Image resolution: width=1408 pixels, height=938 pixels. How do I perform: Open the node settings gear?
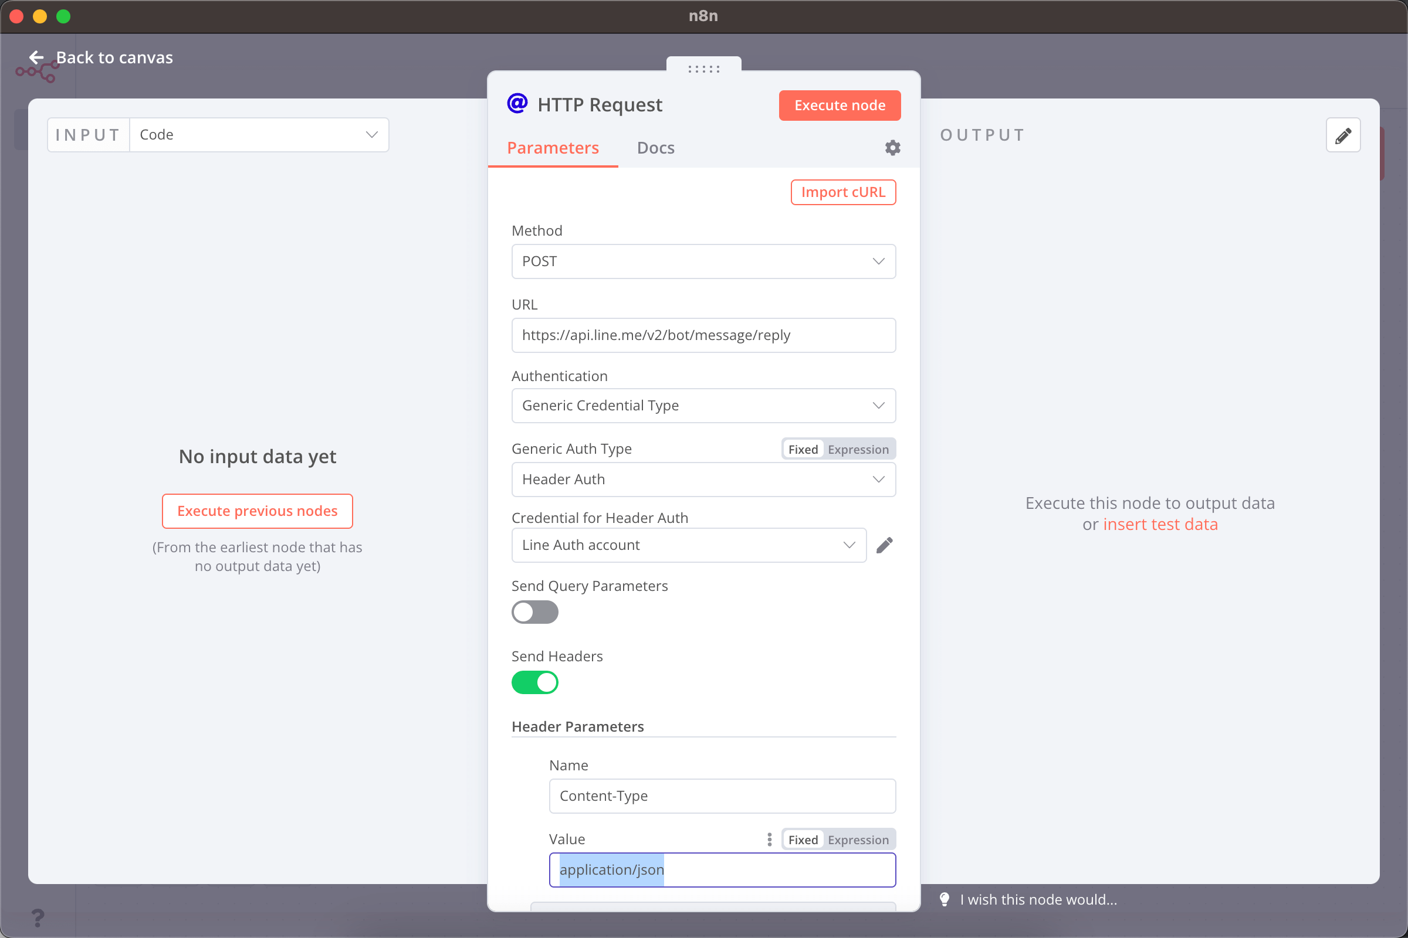[892, 147]
